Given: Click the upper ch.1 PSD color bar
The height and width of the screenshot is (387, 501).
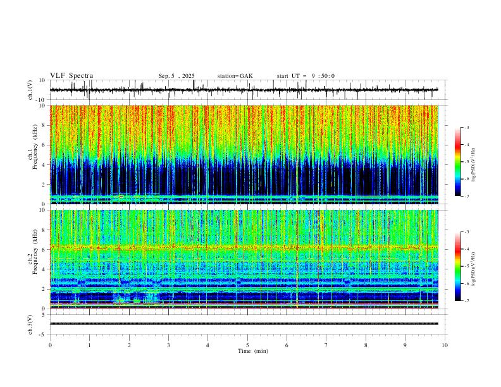Looking at the screenshot, I should point(457,162).
